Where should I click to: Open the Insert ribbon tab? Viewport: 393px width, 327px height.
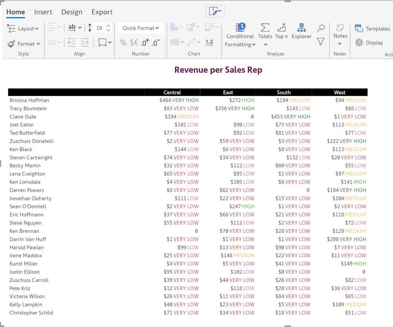[x=43, y=12]
